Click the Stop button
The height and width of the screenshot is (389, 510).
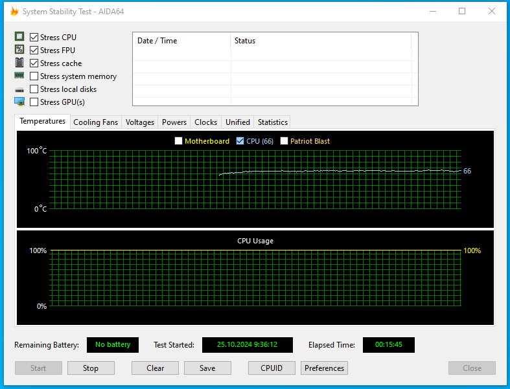coord(91,368)
